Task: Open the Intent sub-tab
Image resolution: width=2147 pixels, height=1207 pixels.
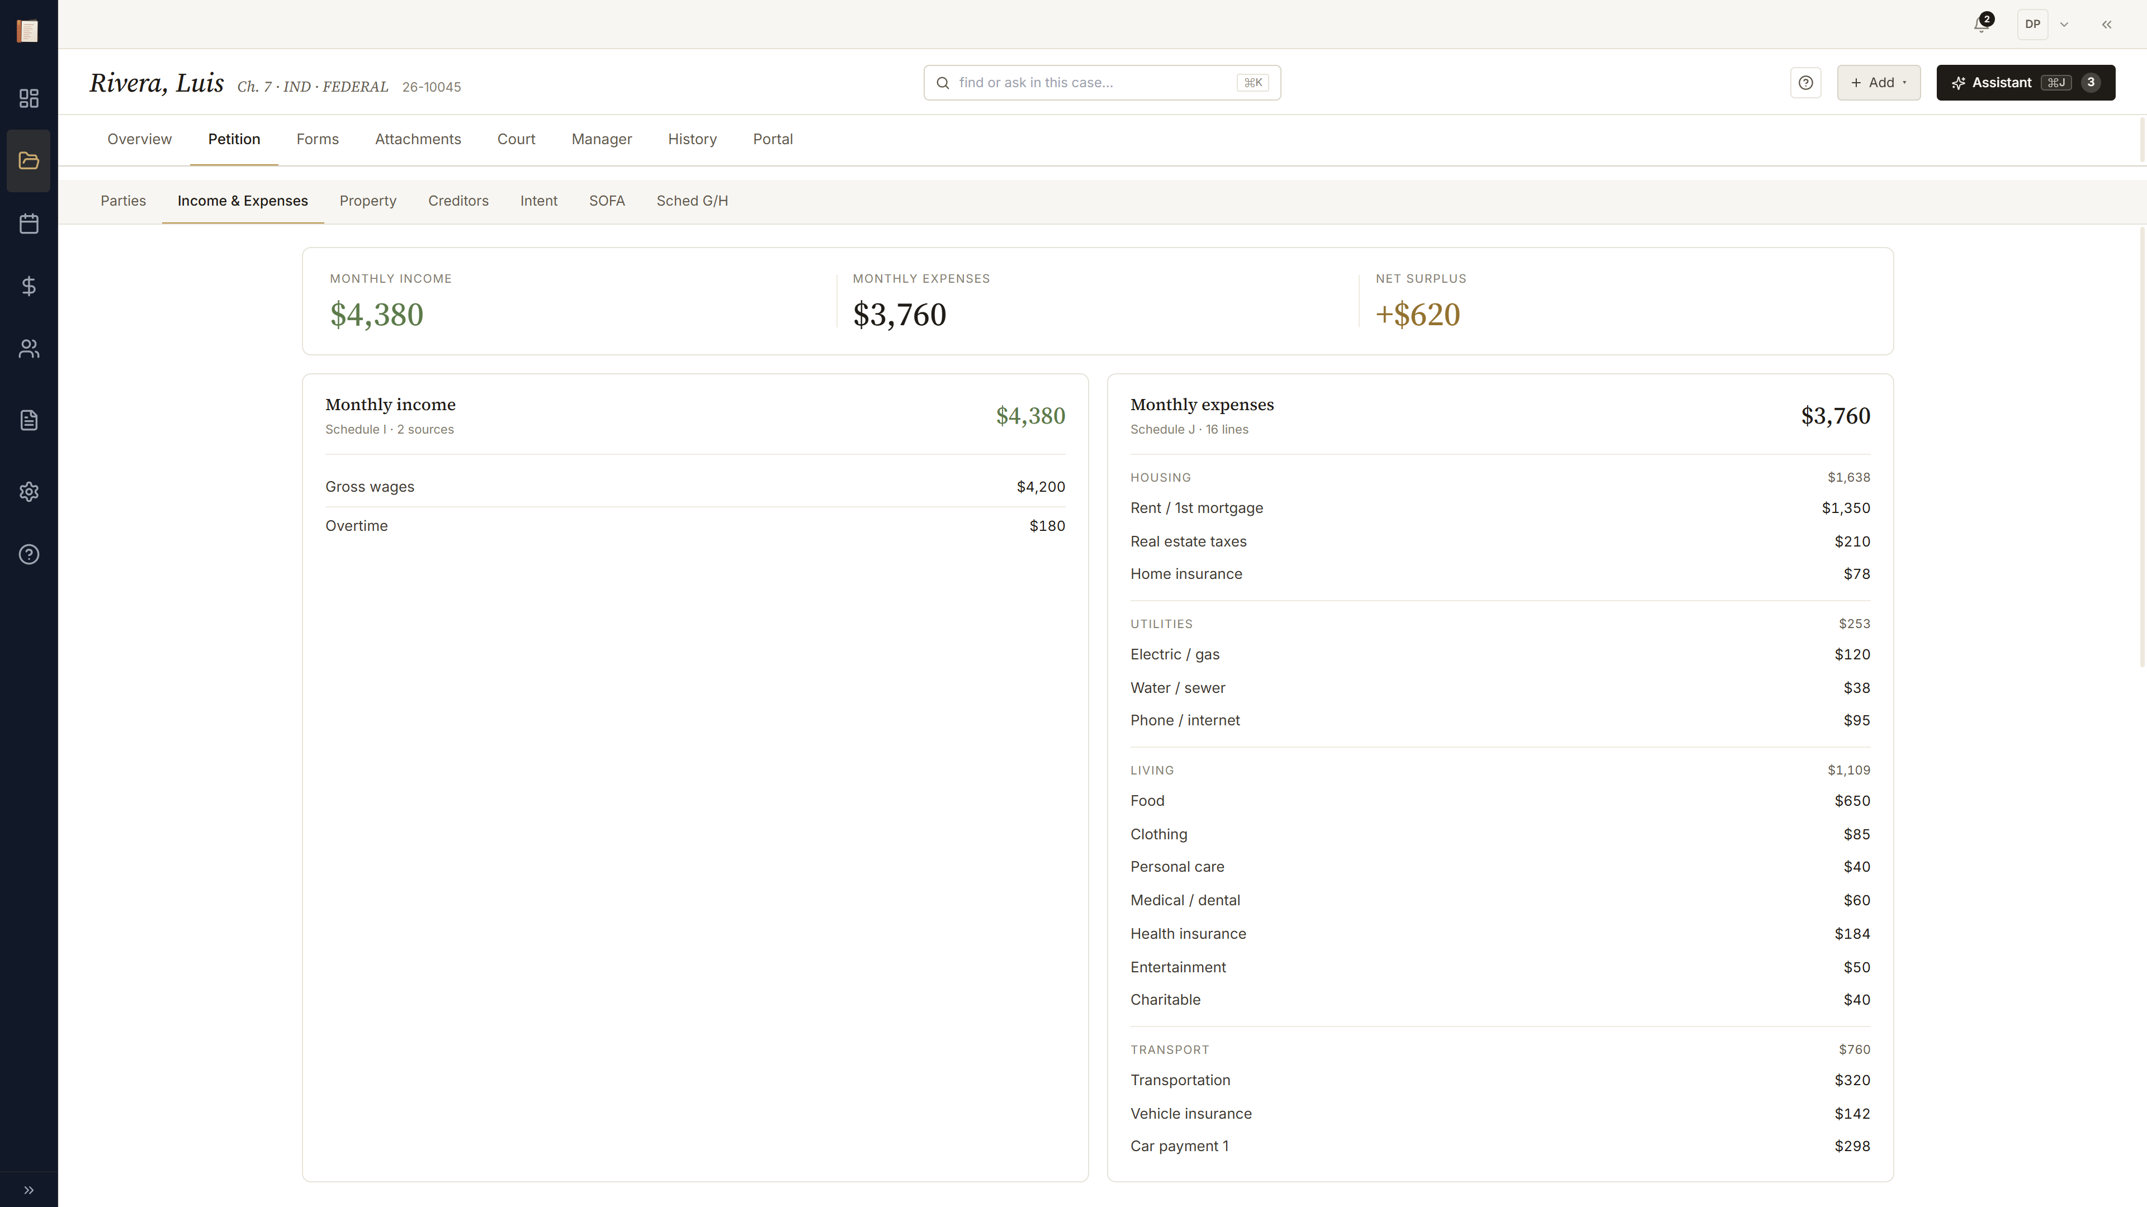Action: click(x=538, y=201)
